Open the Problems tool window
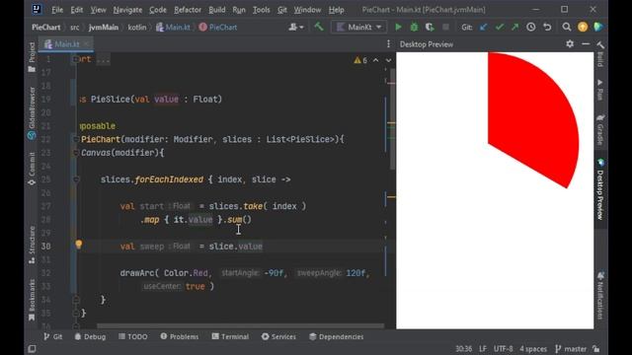Viewport: 632px width, 355px height. (x=180, y=336)
